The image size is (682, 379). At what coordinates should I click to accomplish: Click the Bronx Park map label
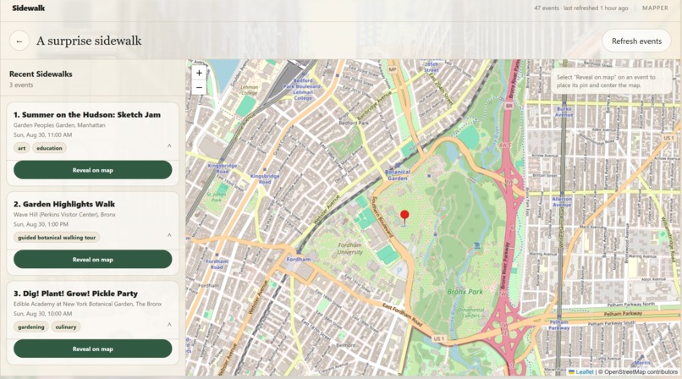(x=465, y=292)
